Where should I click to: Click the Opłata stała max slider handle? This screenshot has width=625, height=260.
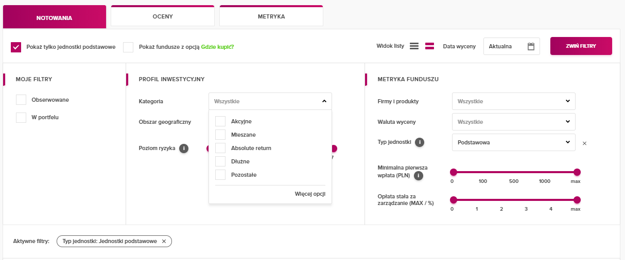click(x=577, y=200)
